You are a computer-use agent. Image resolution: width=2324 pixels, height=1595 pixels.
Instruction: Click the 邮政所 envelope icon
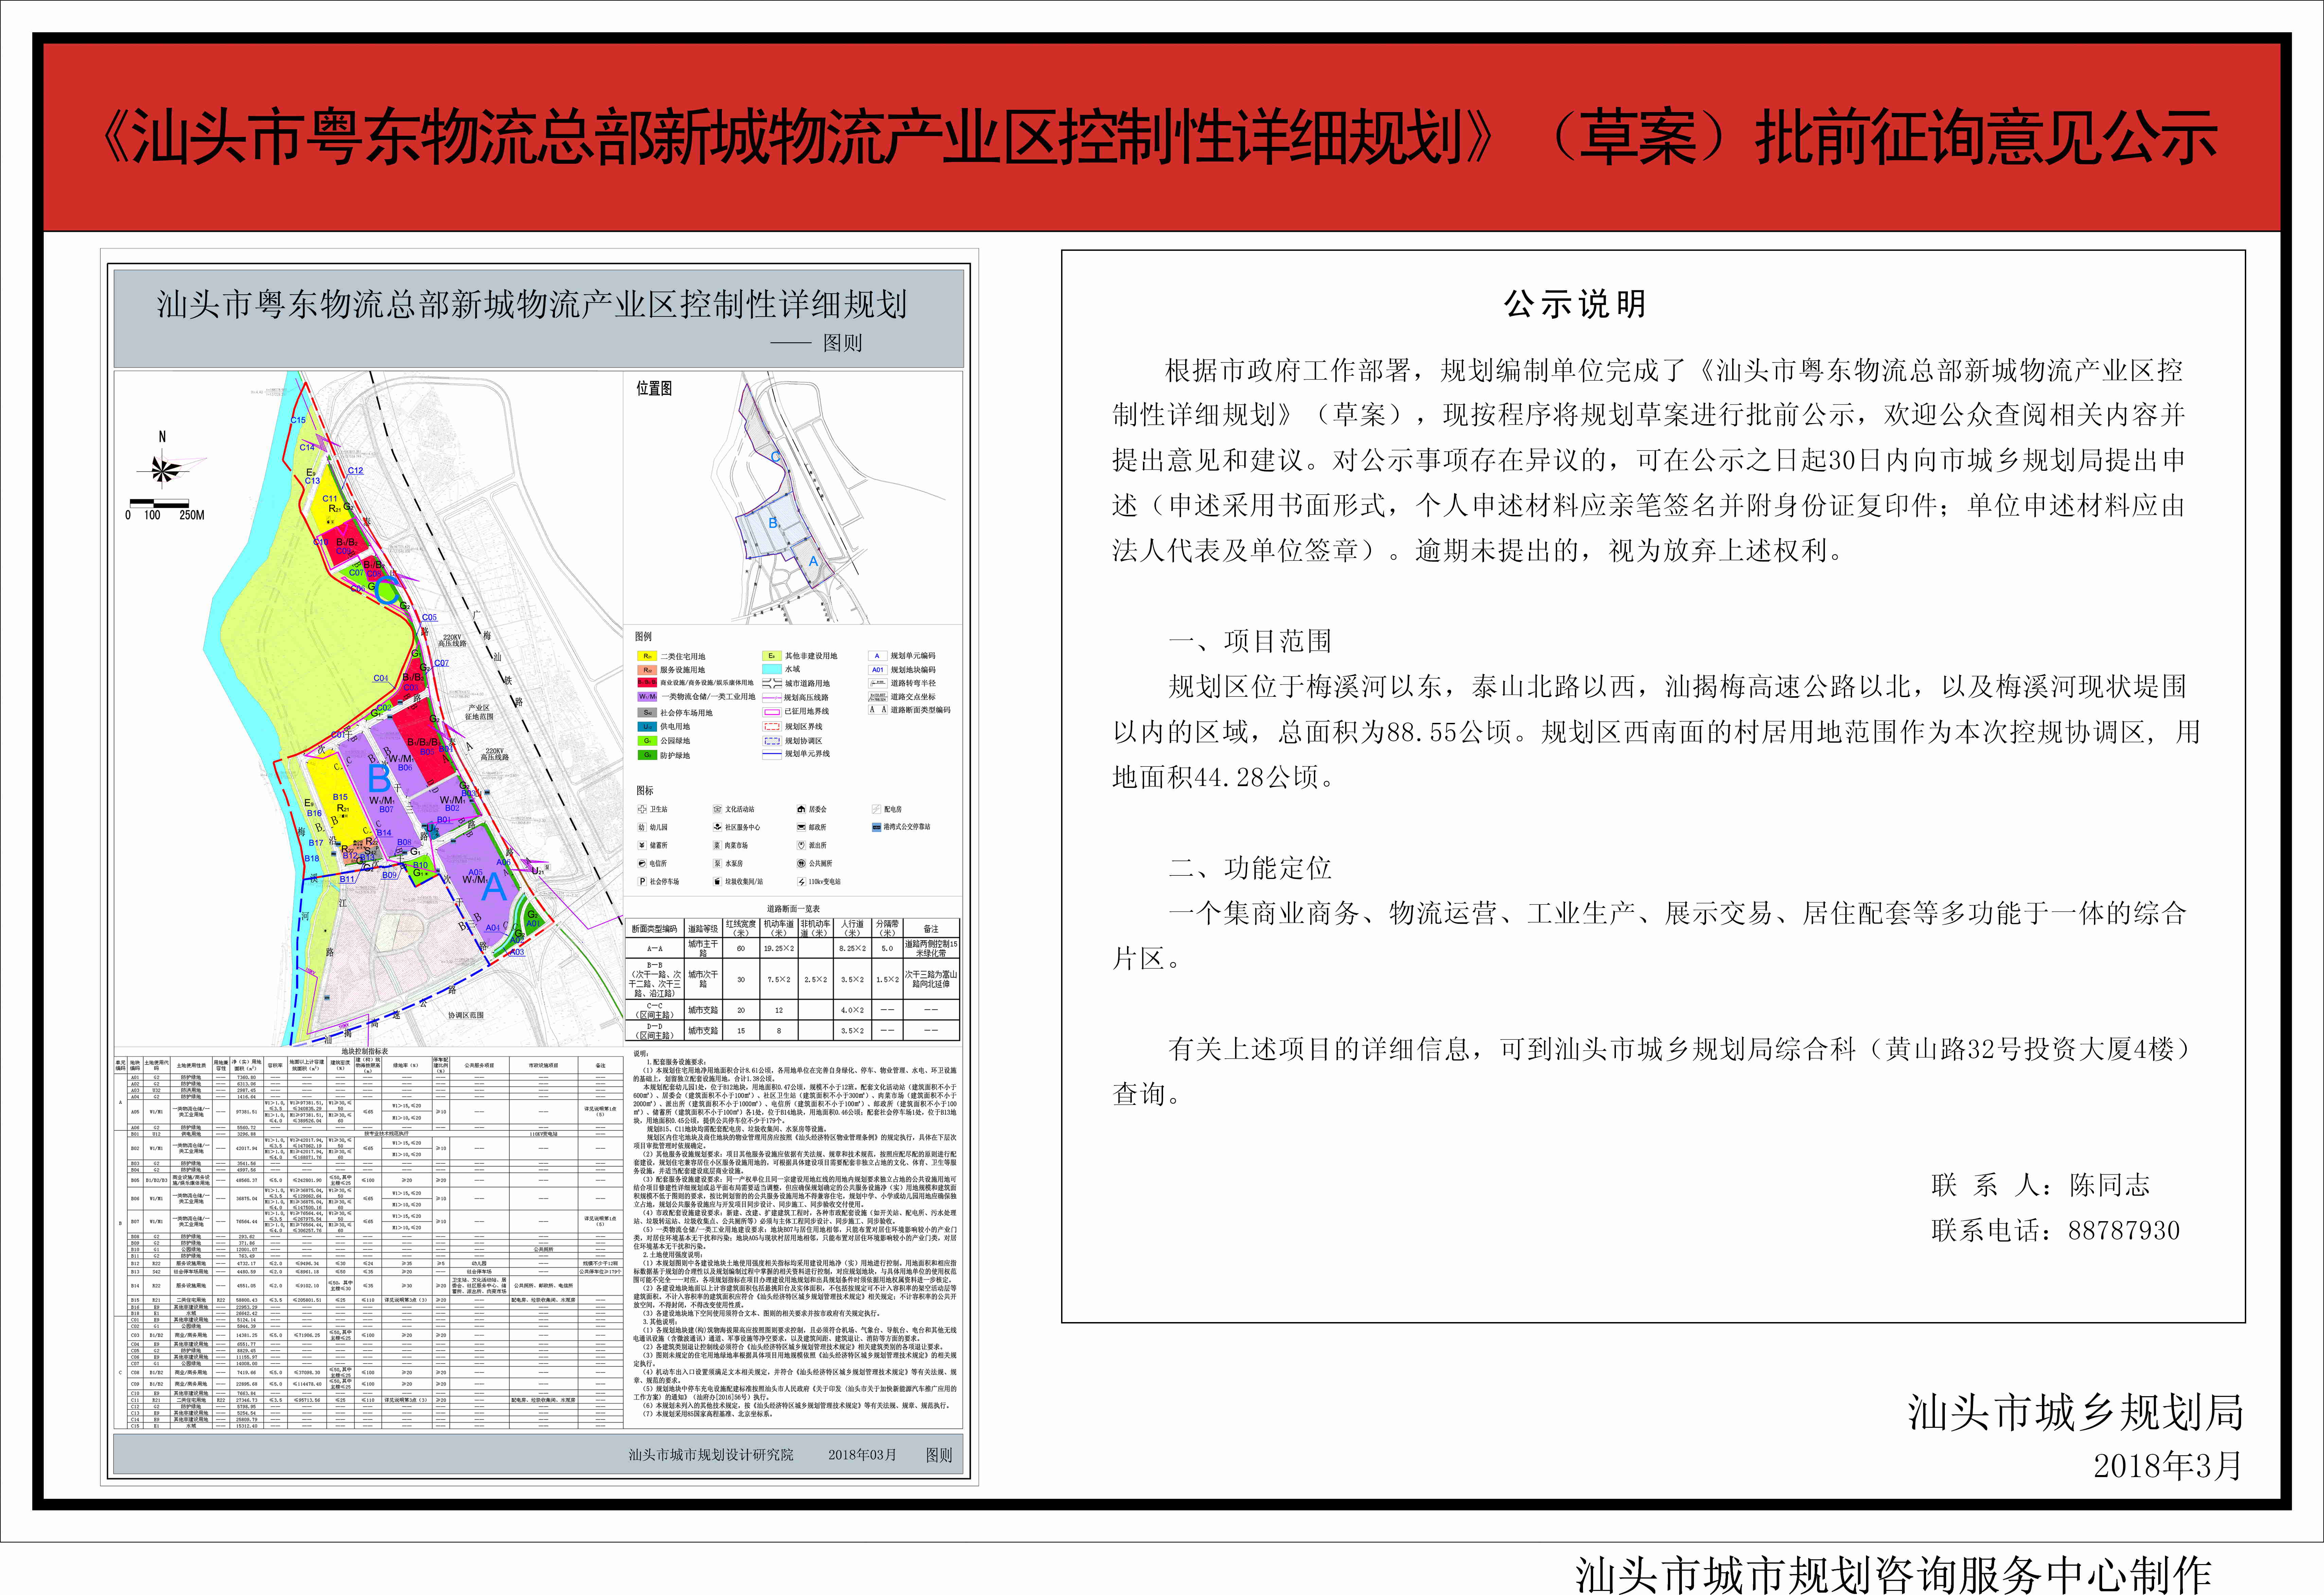click(x=801, y=827)
